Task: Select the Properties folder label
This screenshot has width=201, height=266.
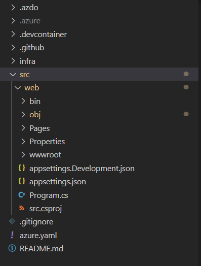Action: coord(47,142)
